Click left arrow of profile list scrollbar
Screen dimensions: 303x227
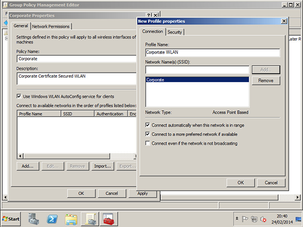click(20, 156)
